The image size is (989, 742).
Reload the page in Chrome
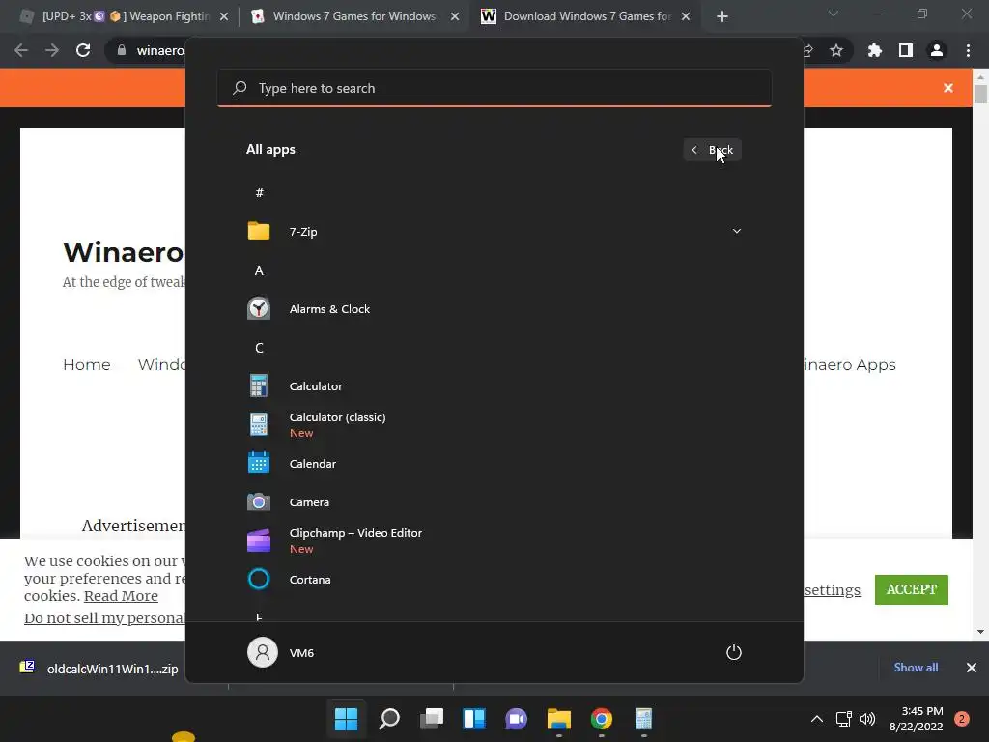tap(83, 50)
